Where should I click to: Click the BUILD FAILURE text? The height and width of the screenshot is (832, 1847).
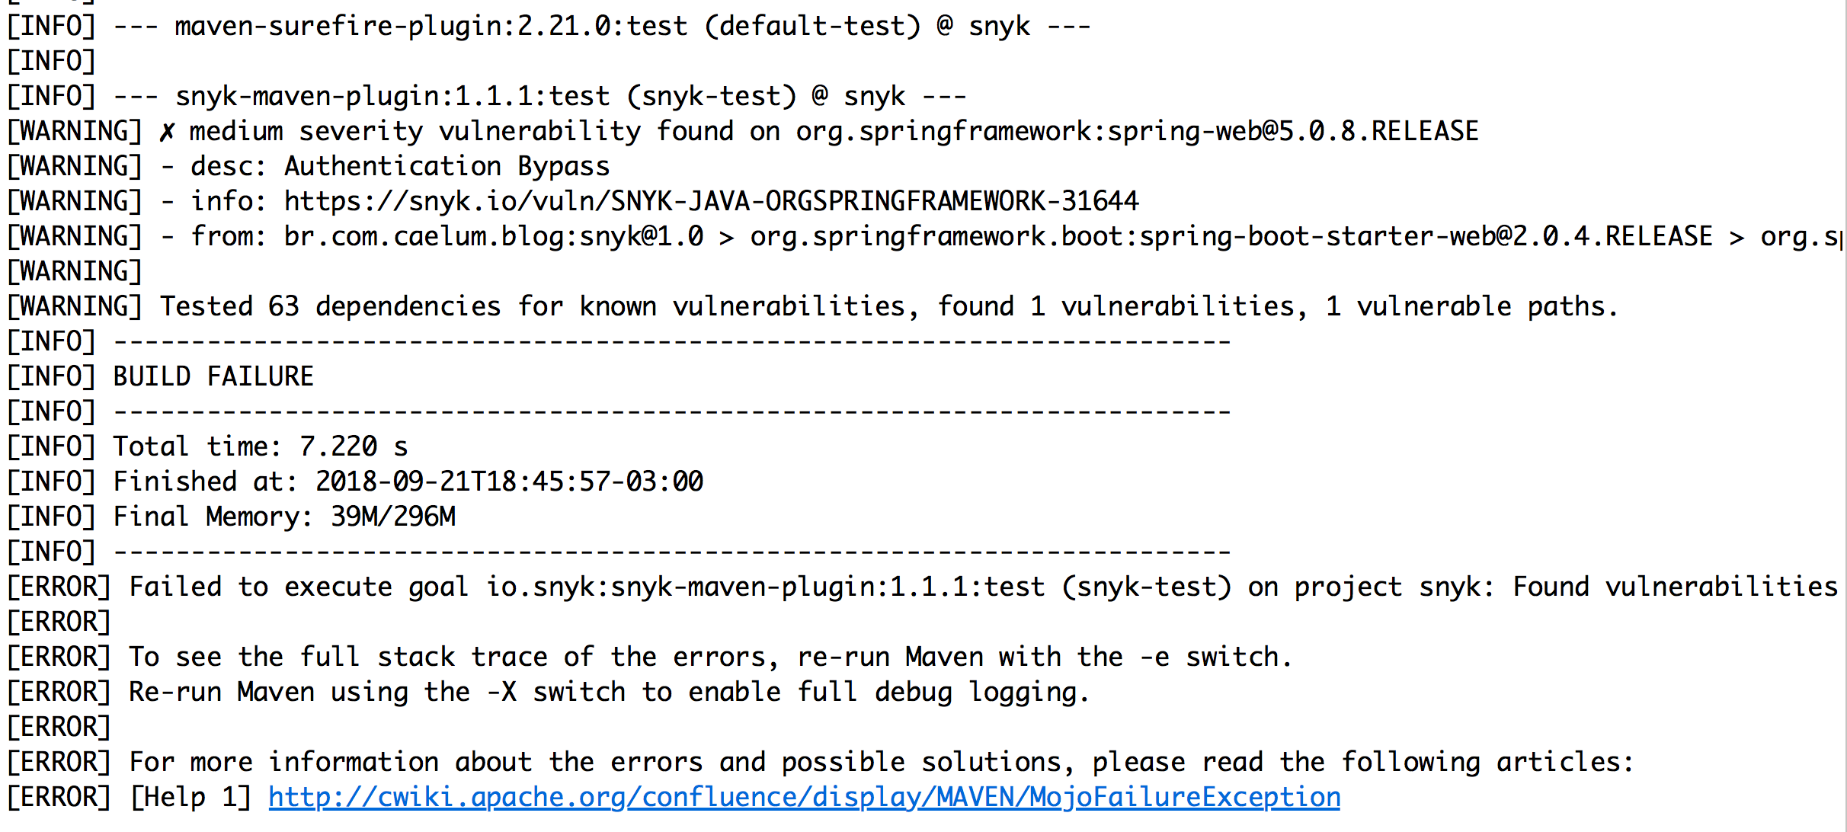coord(213,376)
